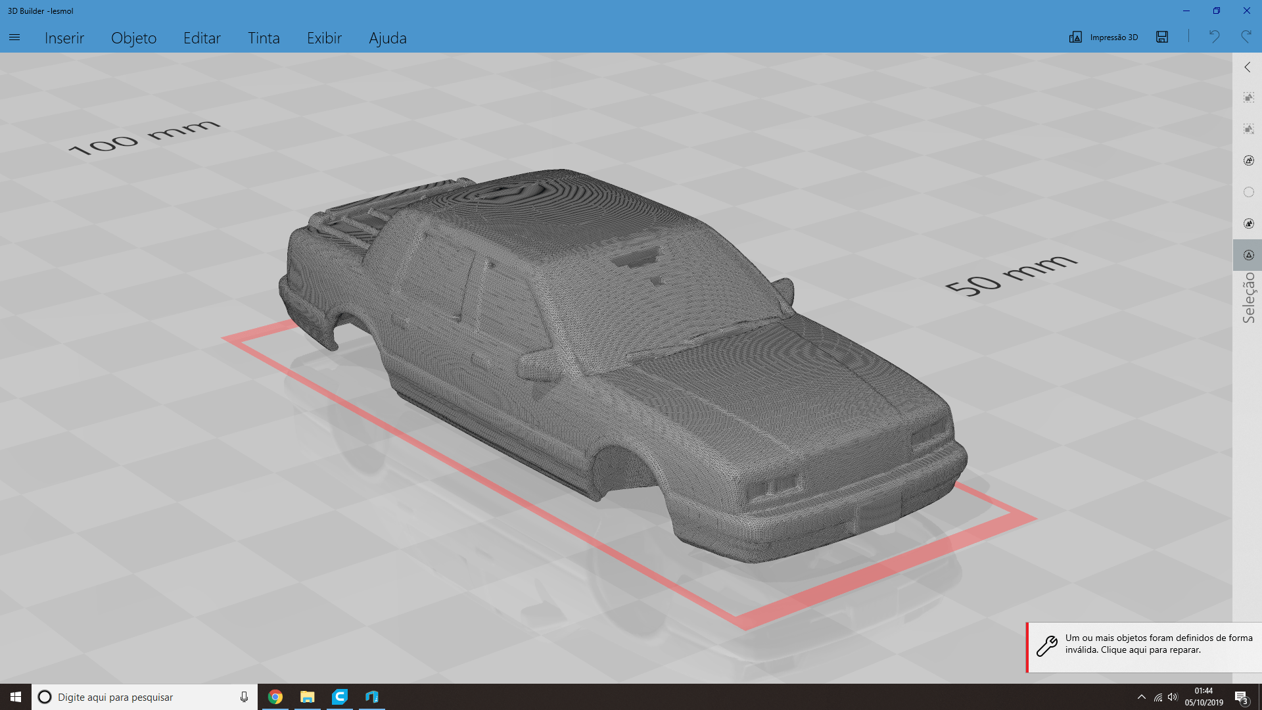
Task: Collapse the Seleção side panel chevron
Action: point(1248,67)
